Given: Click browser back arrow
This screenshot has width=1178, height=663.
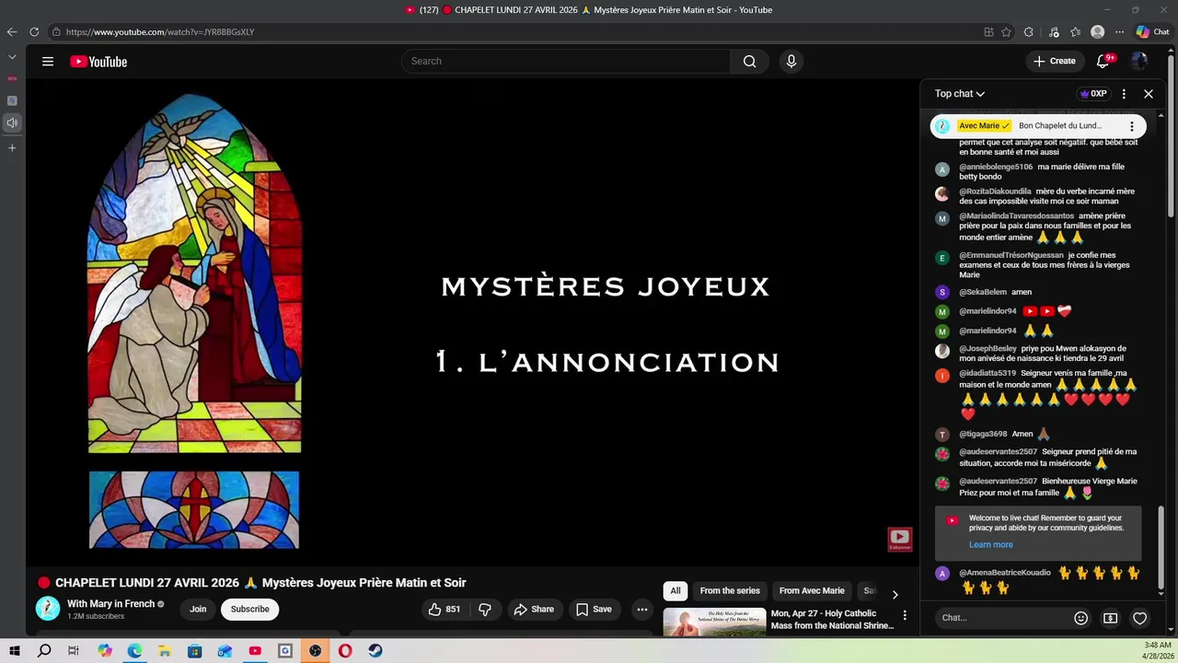Looking at the screenshot, I should (x=12, y=31).
